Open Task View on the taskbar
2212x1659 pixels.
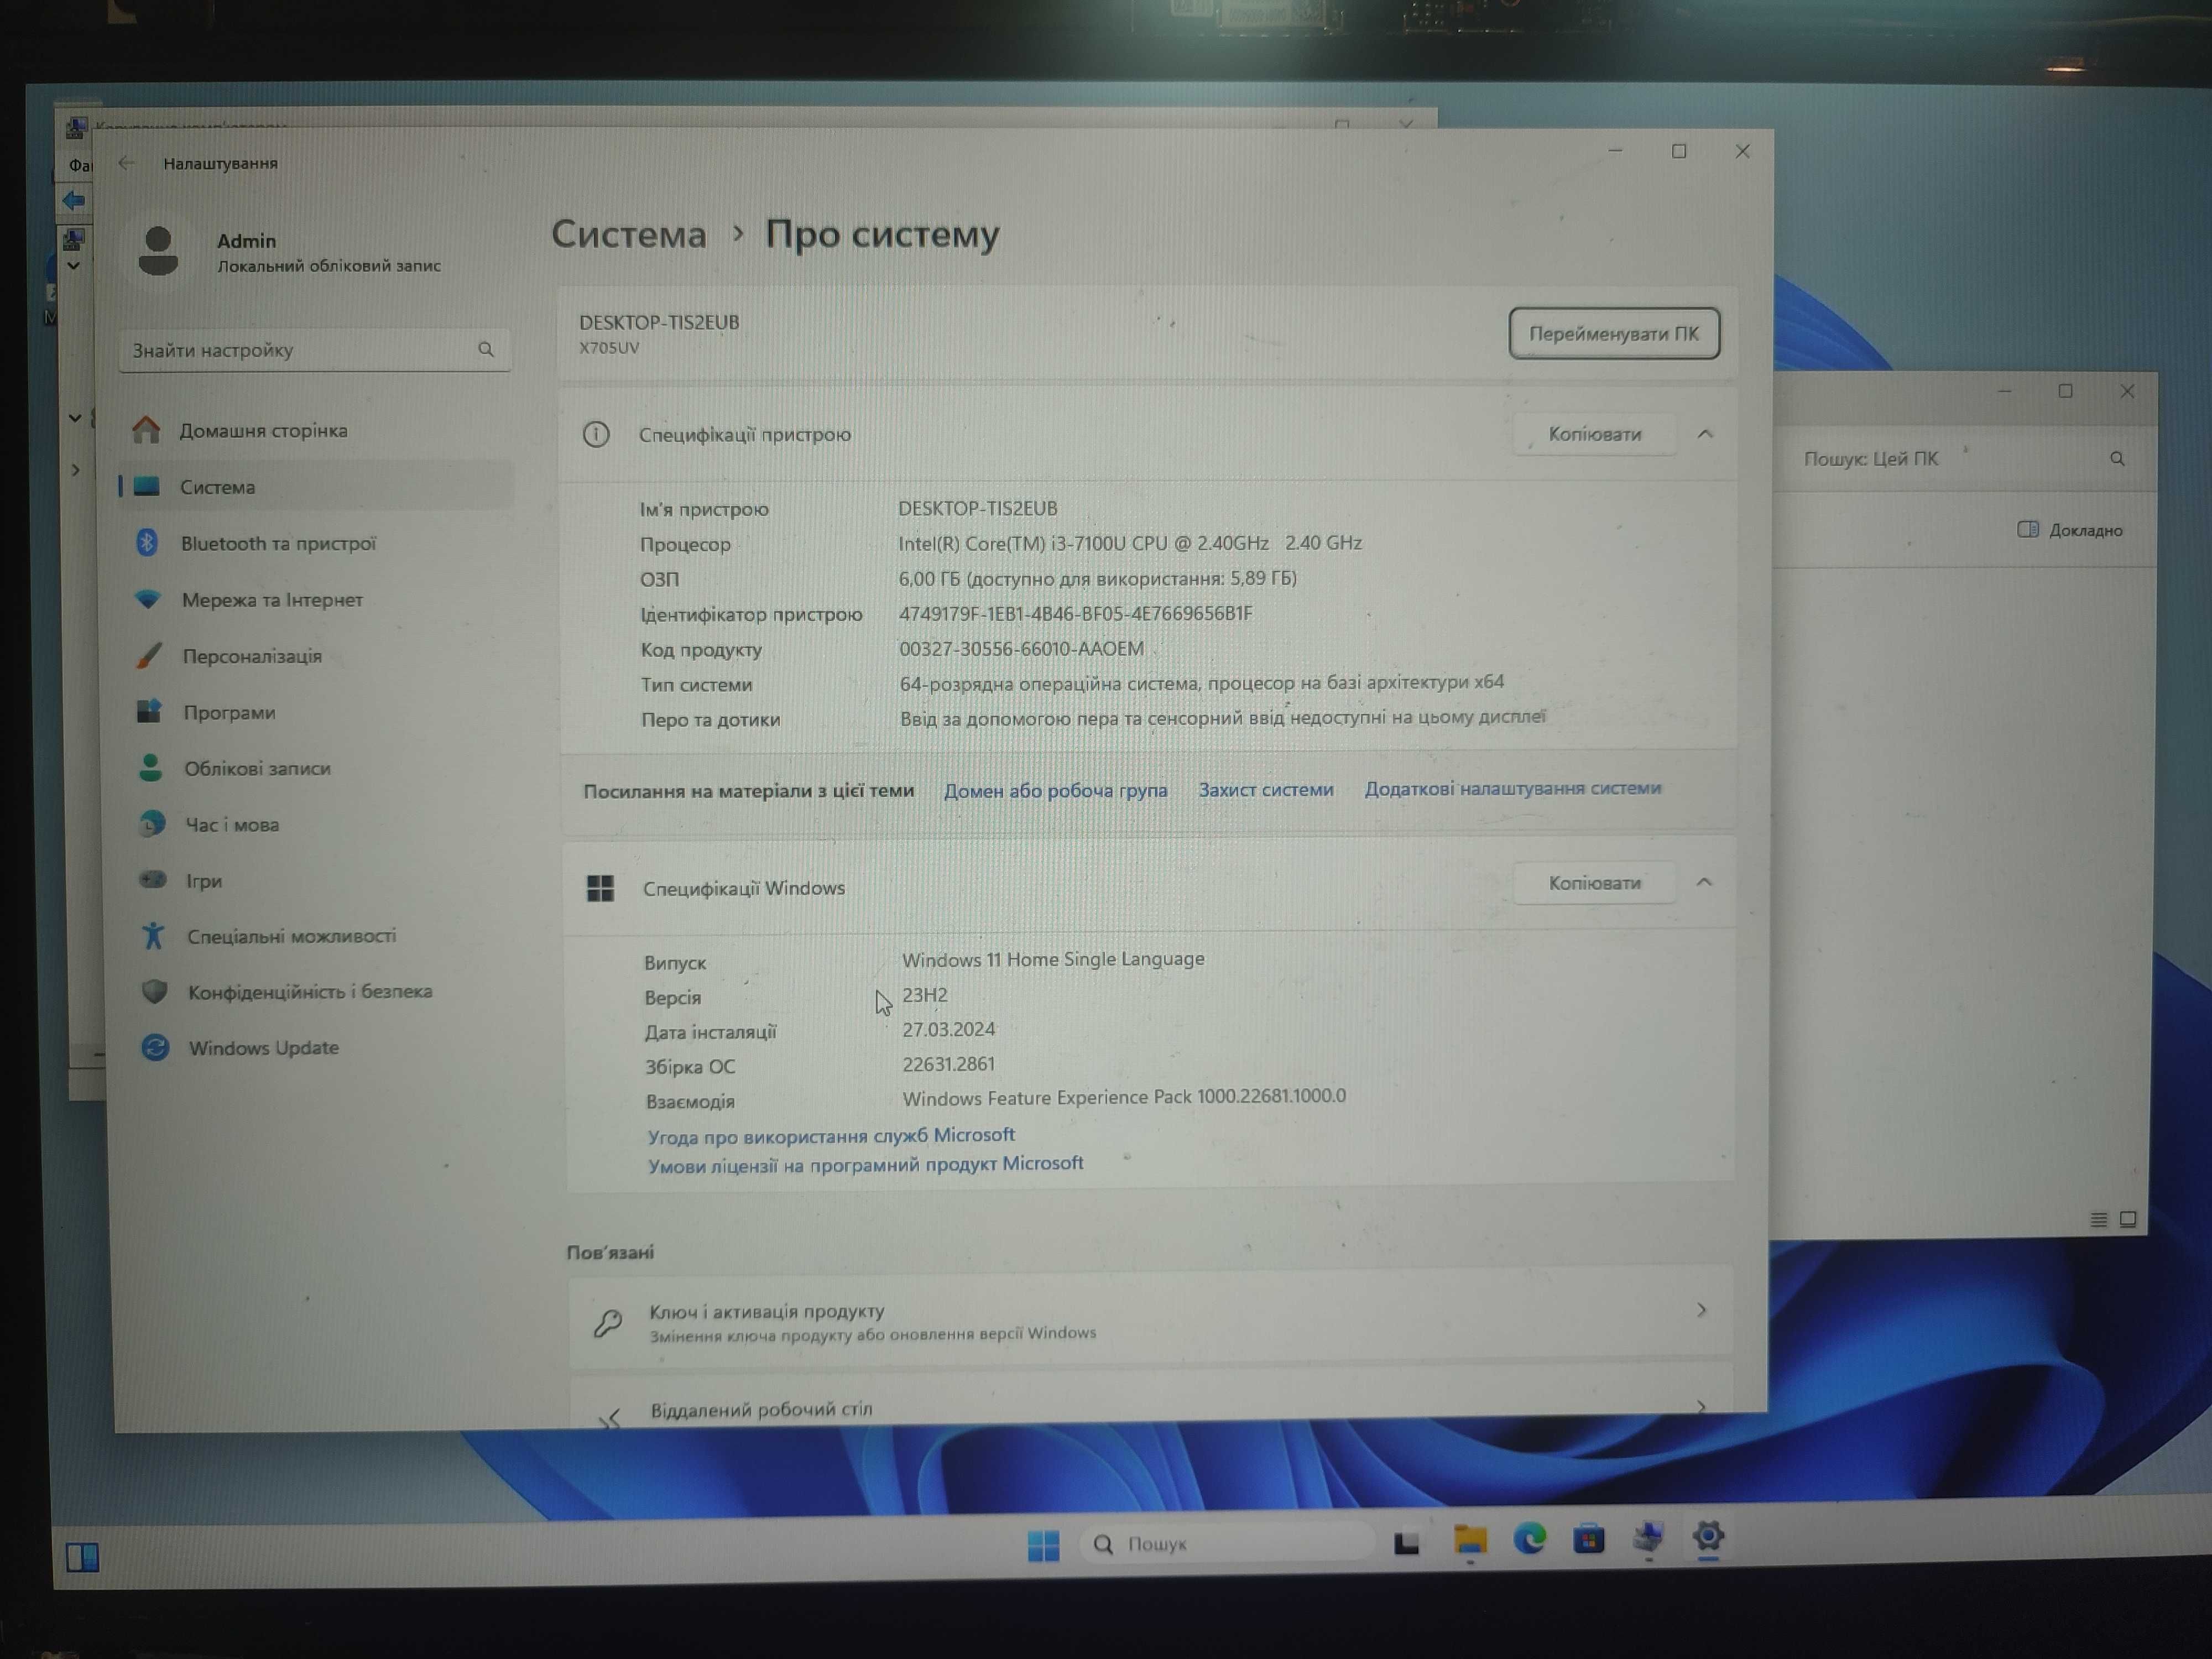[x=1407, y=1543]
